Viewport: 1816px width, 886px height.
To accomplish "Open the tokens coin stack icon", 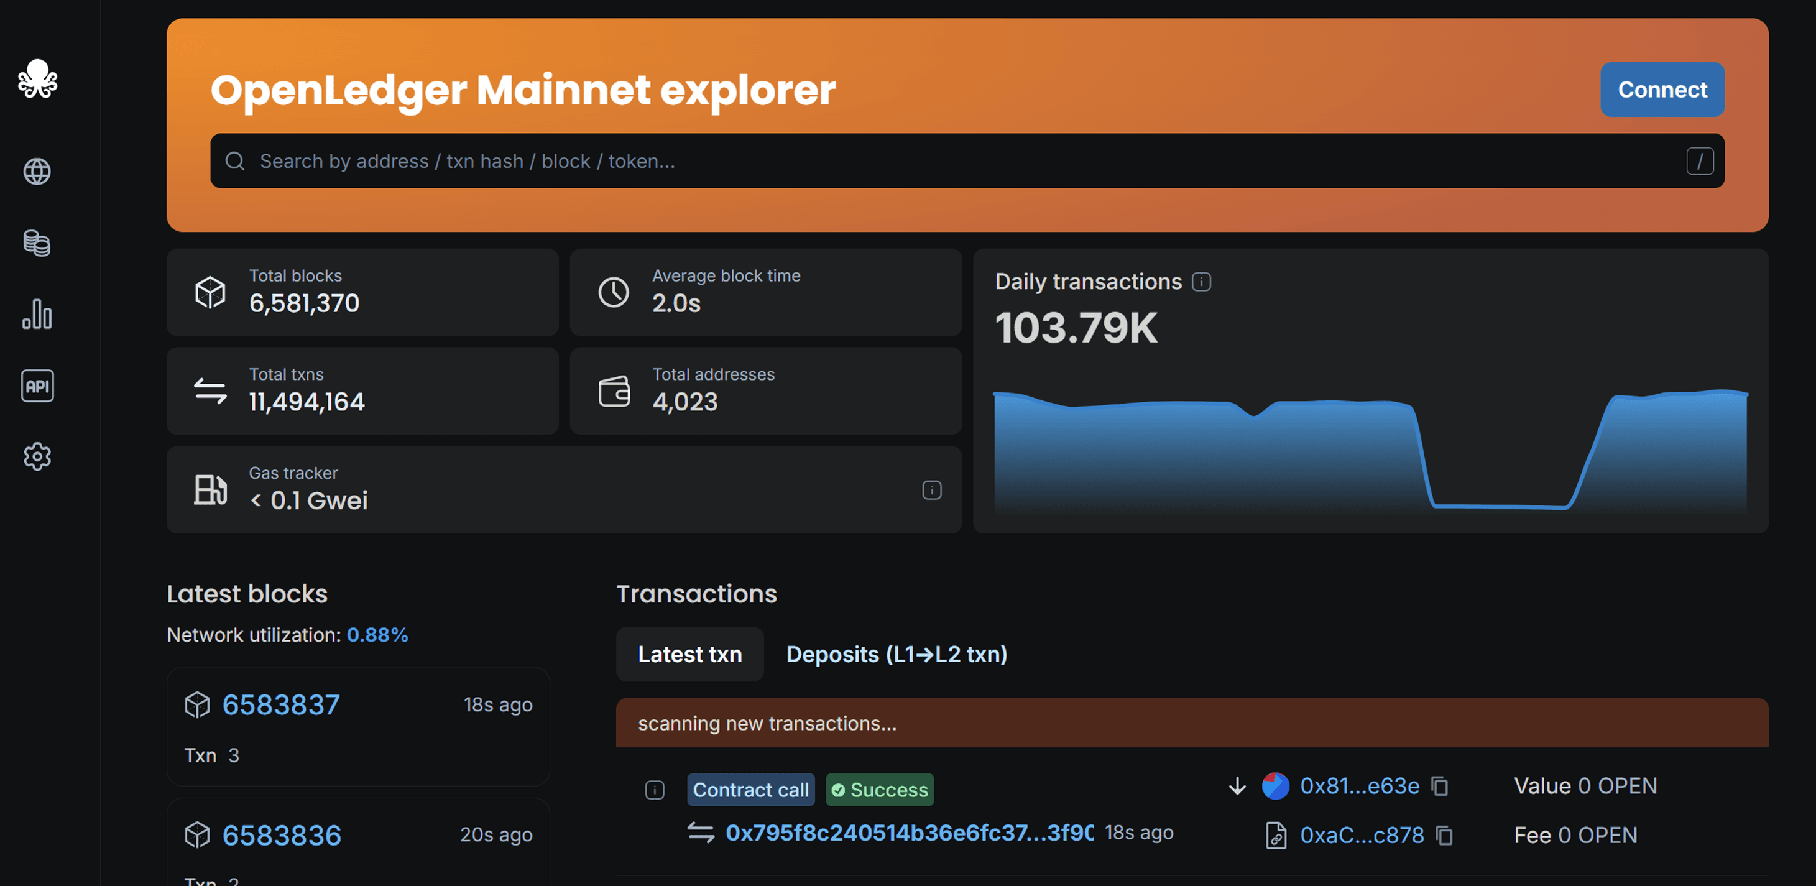I will pyautogui.click(x=37, y=243).
